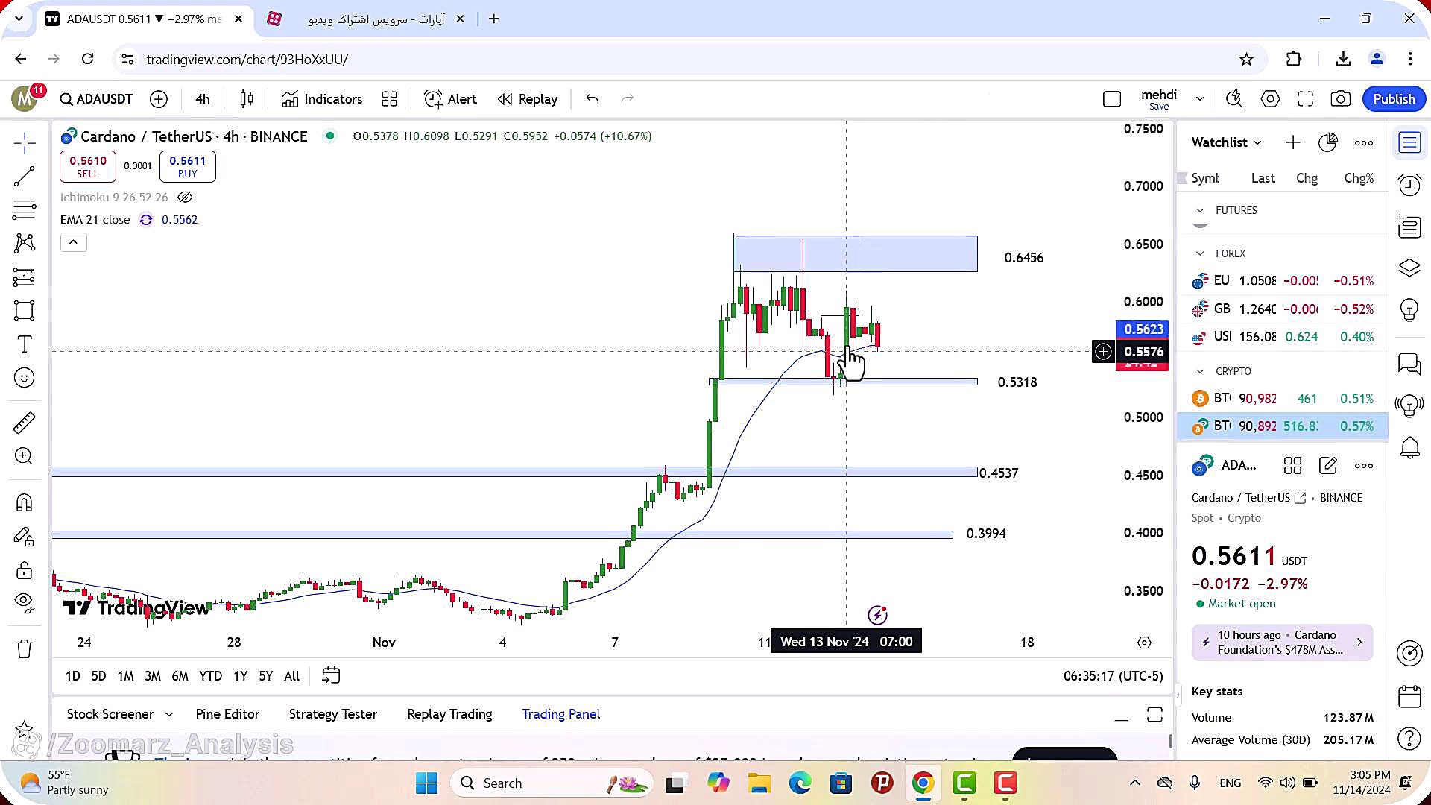Viewport: 1431px width, 805px height.
Task: Add symbol to the watchlist
Action: tap(1293, 142)
